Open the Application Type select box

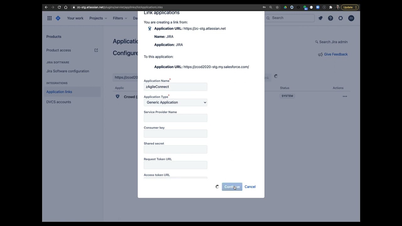pos(176,102)
